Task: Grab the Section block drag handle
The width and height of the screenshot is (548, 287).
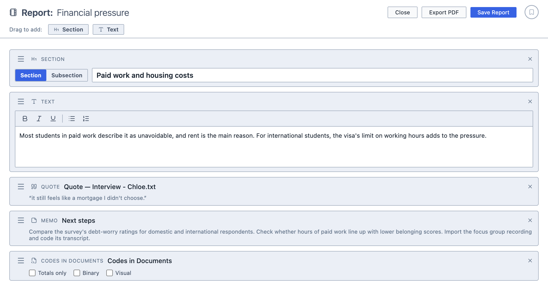Action: click(x=21, y=59)
